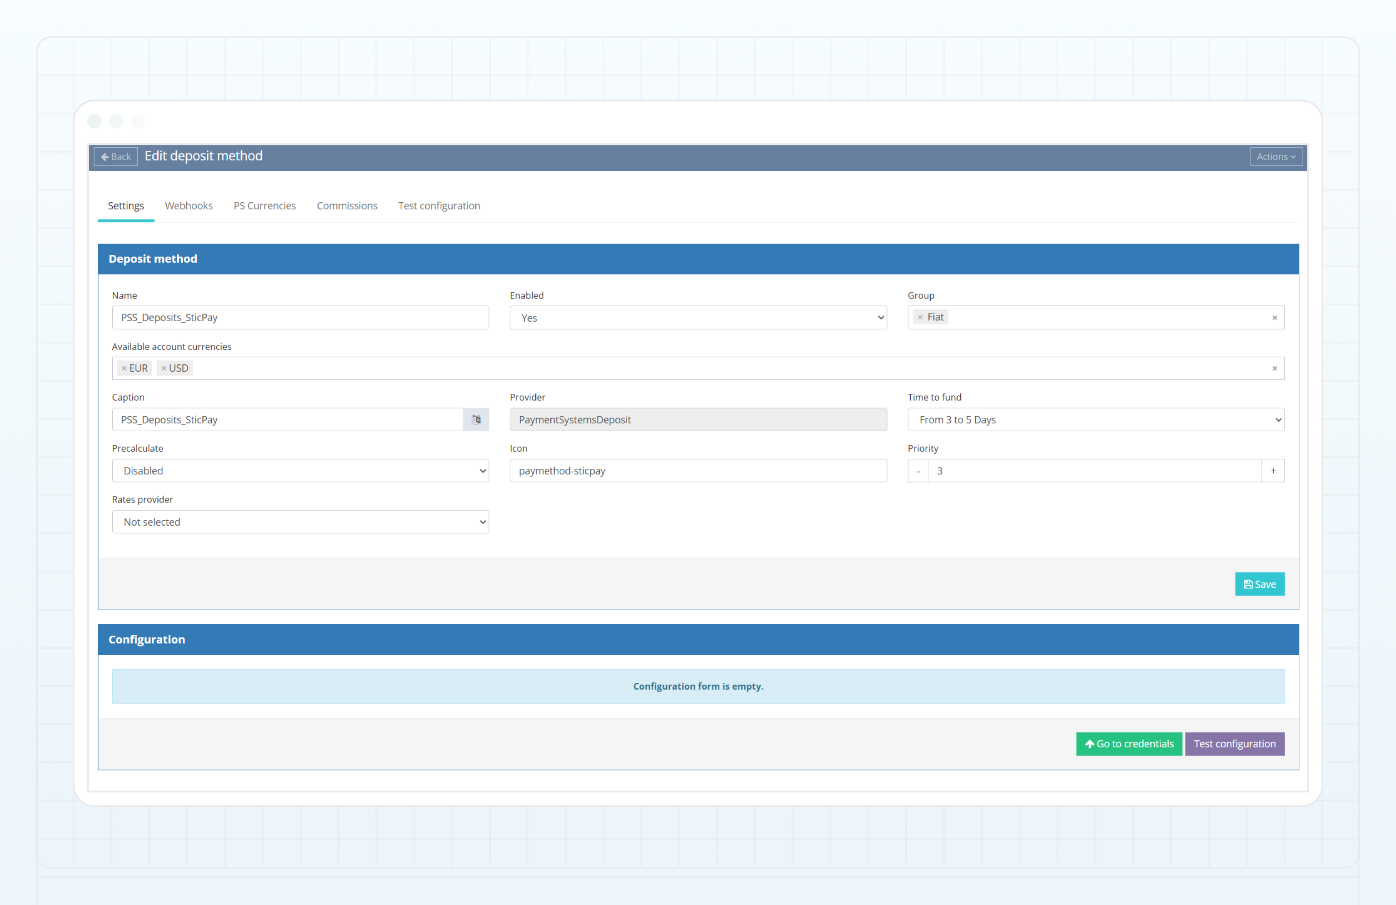Switch to the Webhooks tab
The image size is (1396, 905).
(x=188, y=206)
